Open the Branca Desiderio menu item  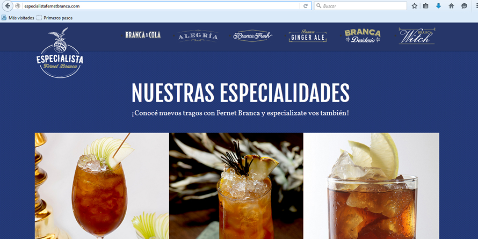click(x=363, y=35)
